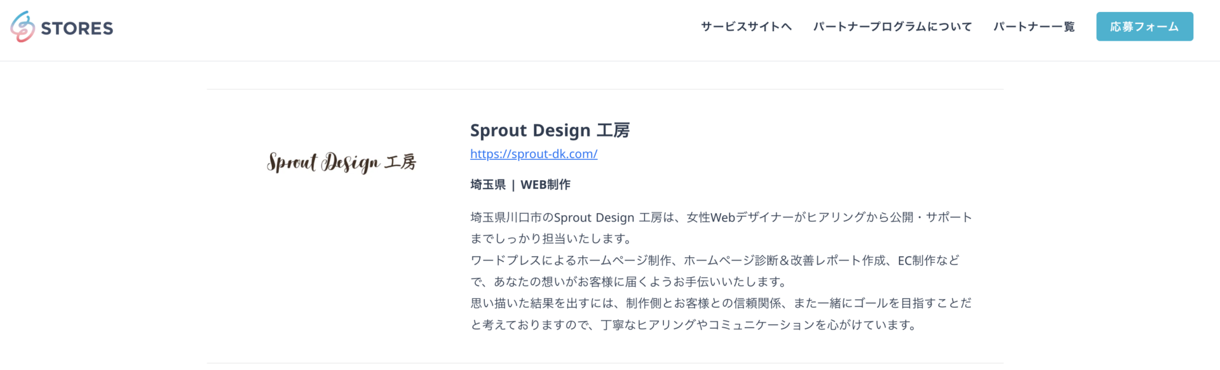Click the divider line below the description

tap(605, 364)
